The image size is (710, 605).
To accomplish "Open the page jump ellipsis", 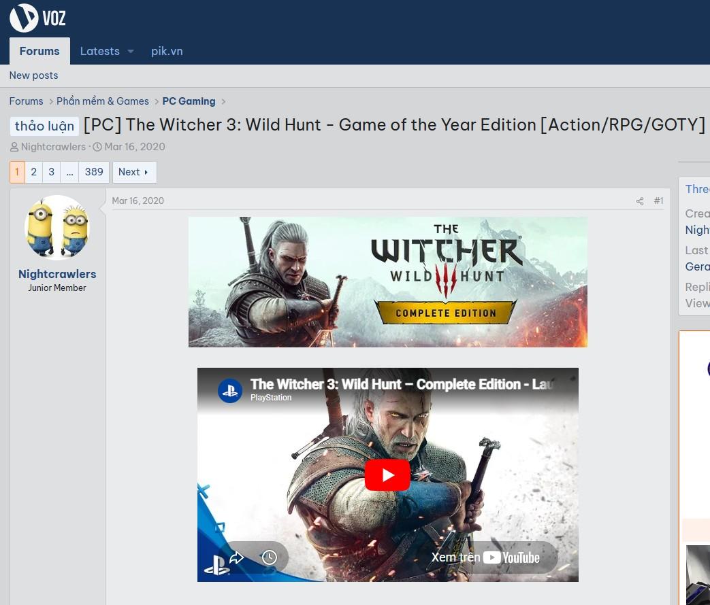I will point(69,172).
